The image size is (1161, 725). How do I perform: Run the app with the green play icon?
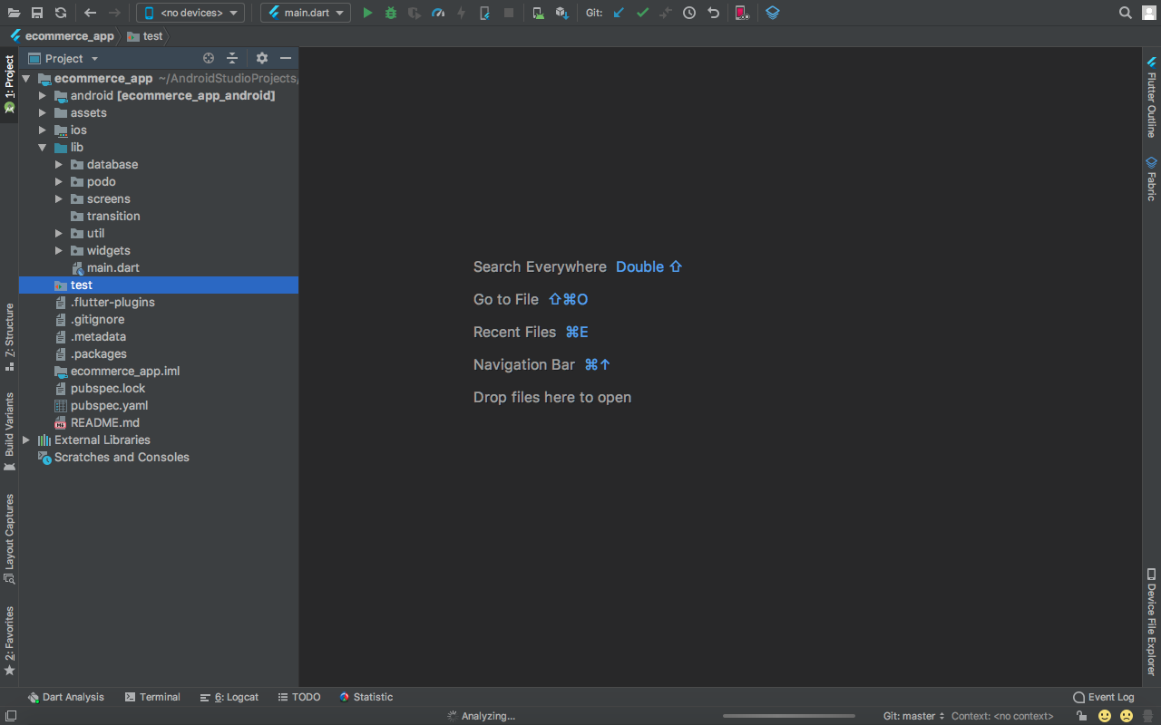pyautogui.click(x=367, y=13)
